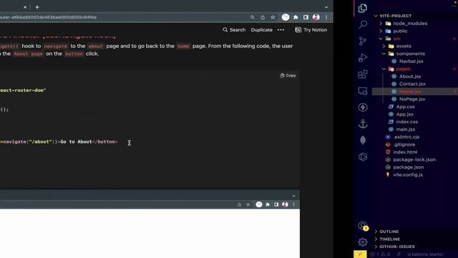
Task: Open the Manage gear icon in VS Code
Action: pos(363,242)
